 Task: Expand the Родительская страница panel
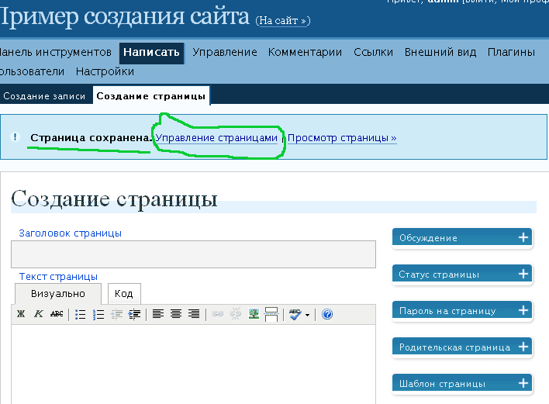[x=462, y=347]
